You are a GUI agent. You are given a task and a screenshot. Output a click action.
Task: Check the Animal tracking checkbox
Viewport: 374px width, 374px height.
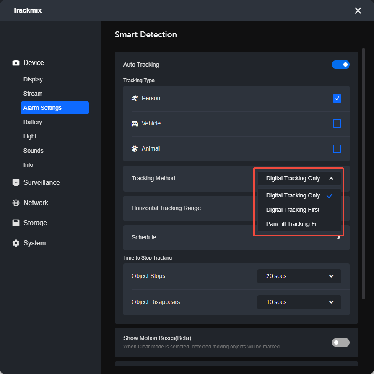pos(337,149)
